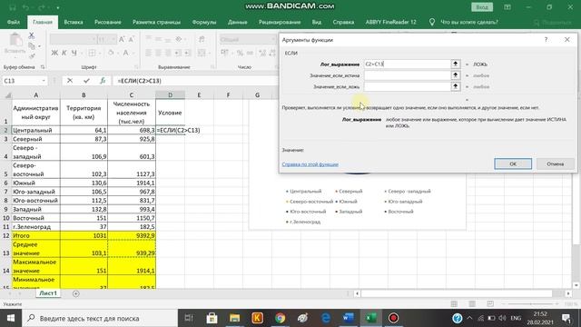Click the Cut scissors icon
This screenshot has width=581, height=327.
coord(32,36)
